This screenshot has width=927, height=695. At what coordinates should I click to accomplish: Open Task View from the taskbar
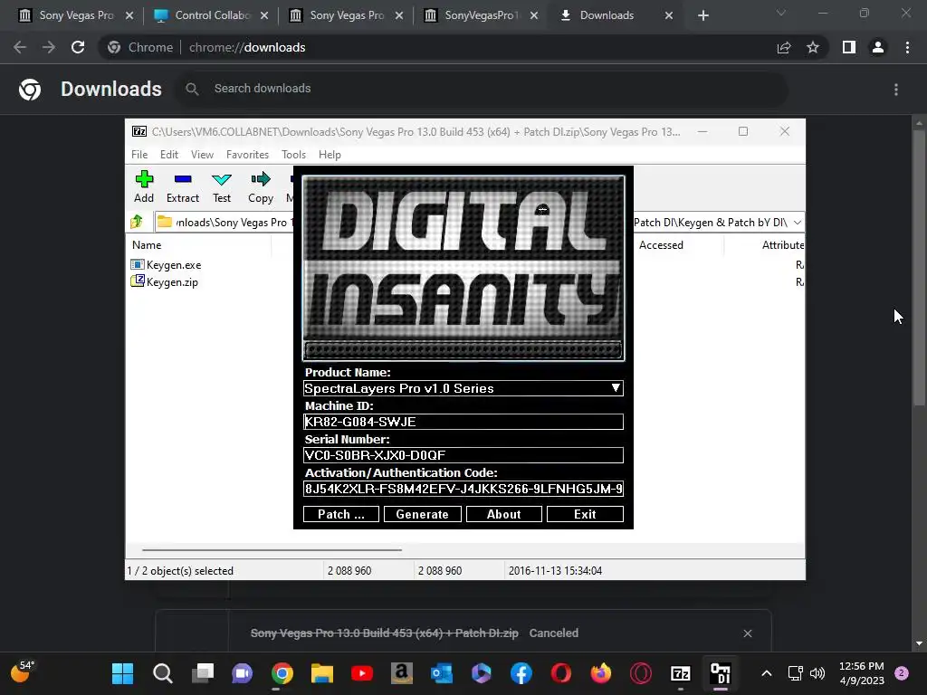[202, 673]
